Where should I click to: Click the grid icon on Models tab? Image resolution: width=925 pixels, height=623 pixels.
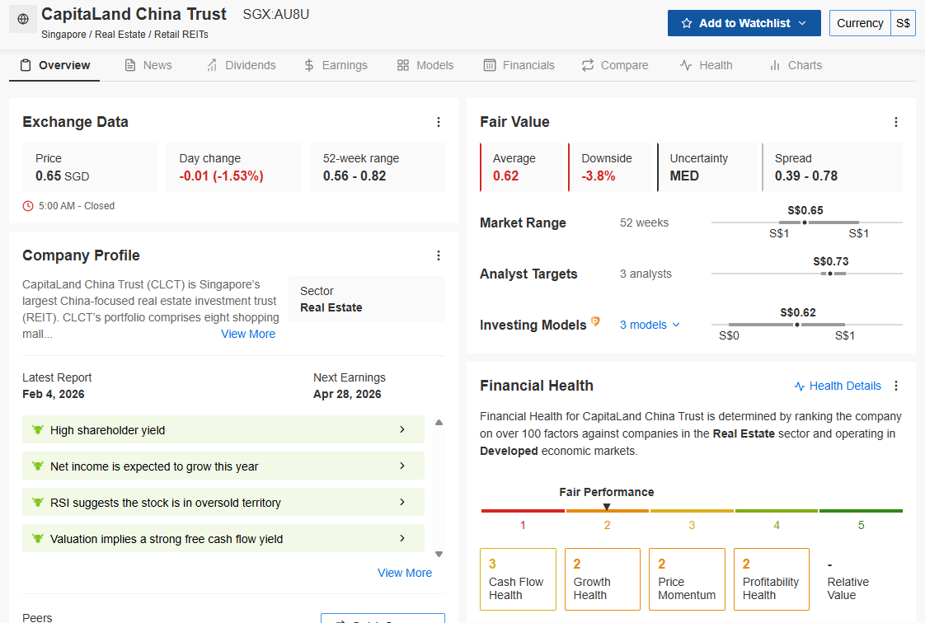click(x=403, y=65)
